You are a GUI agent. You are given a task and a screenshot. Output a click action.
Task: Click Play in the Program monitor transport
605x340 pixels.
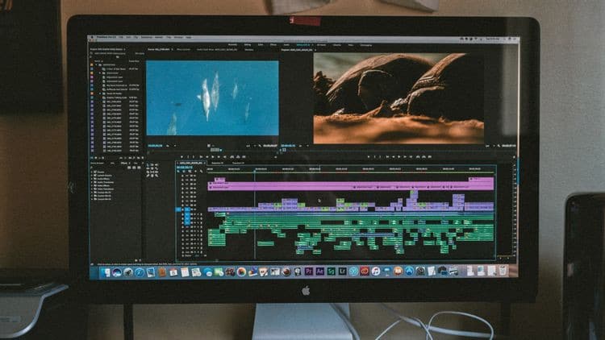pyautogui.click(x=399, y=157)
